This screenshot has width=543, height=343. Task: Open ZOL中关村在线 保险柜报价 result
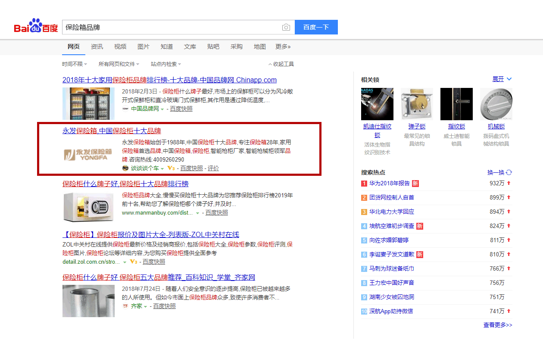click(151, 234)
